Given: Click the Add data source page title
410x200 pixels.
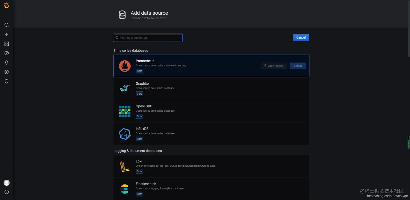Looking at the screenshot, I should click(149, 13).
